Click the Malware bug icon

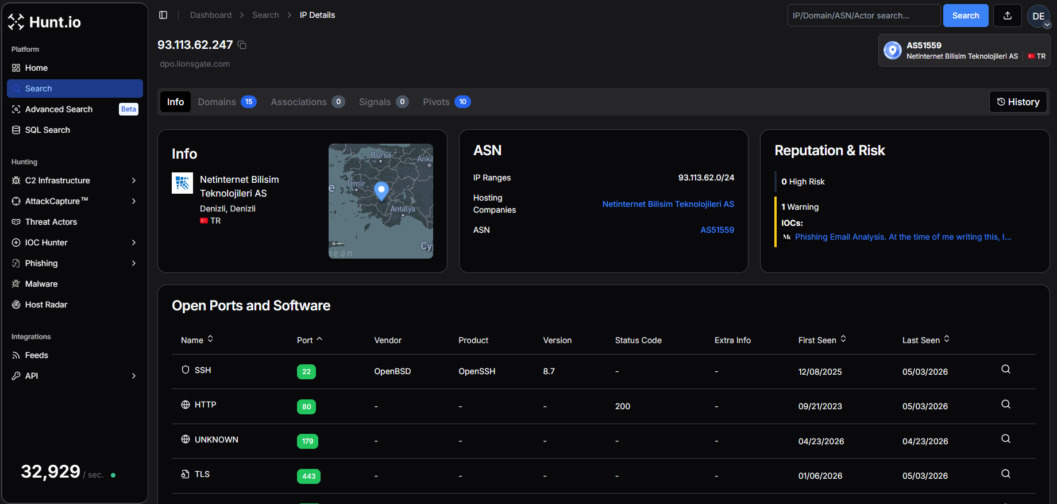click(x=16, y=284)
